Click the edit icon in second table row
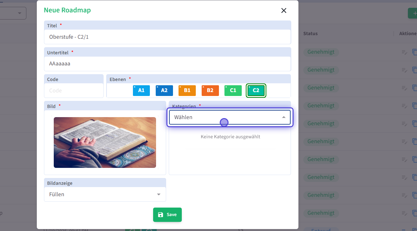This screenshot has width=417, height=231. pyautogui.click(x=404, y=70)
